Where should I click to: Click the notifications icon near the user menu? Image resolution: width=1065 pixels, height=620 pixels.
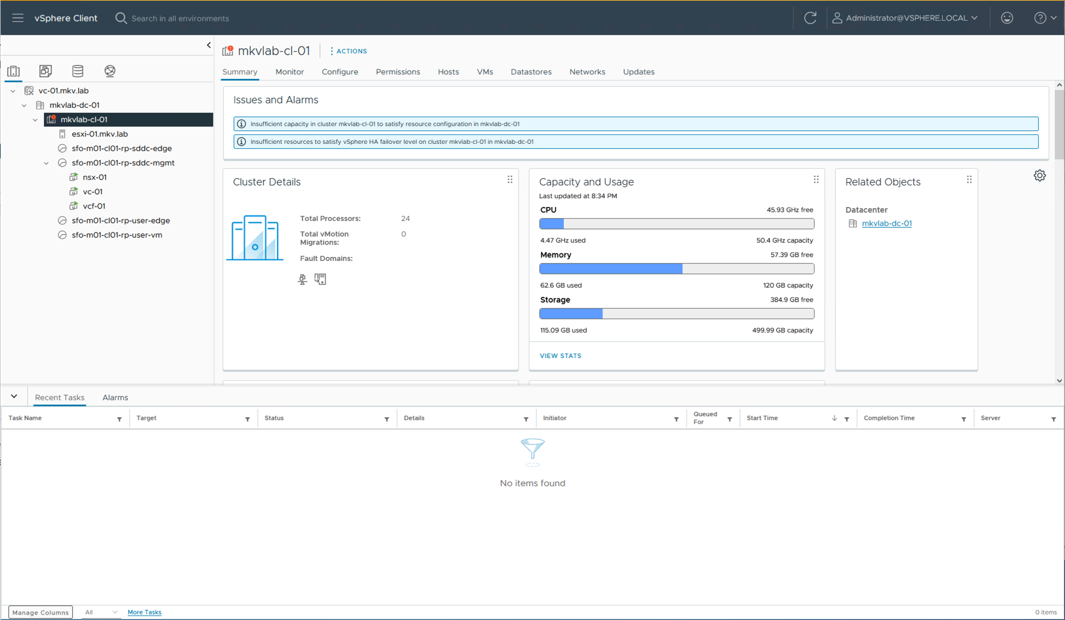[1007, 18]
